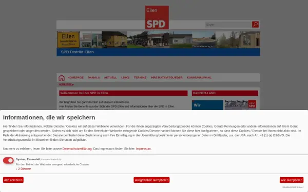Click the red search magnifier icon
The image size is (308, 192).
[x=255, y=25]
